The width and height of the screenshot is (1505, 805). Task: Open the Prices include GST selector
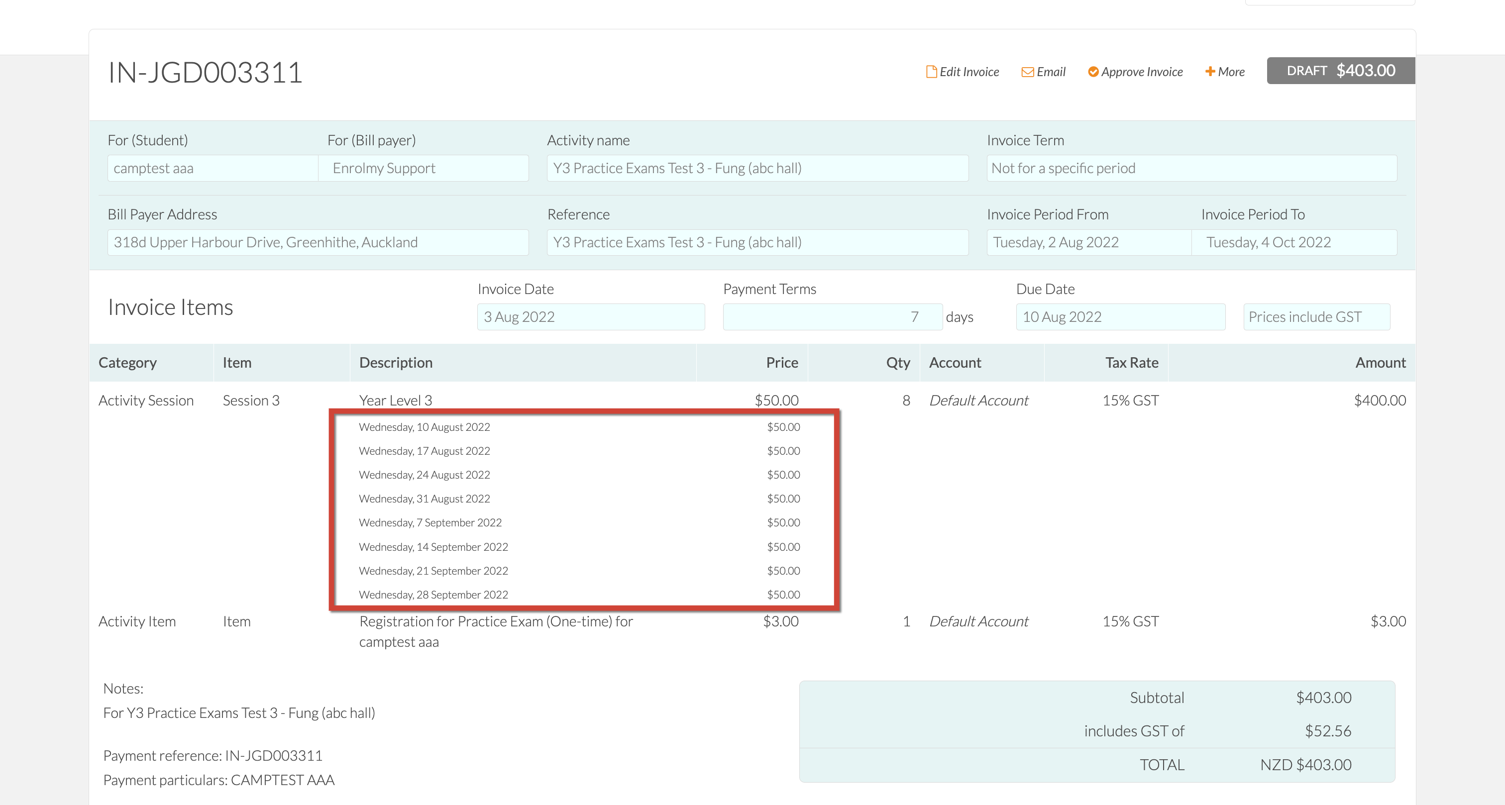click(1317, 316)
